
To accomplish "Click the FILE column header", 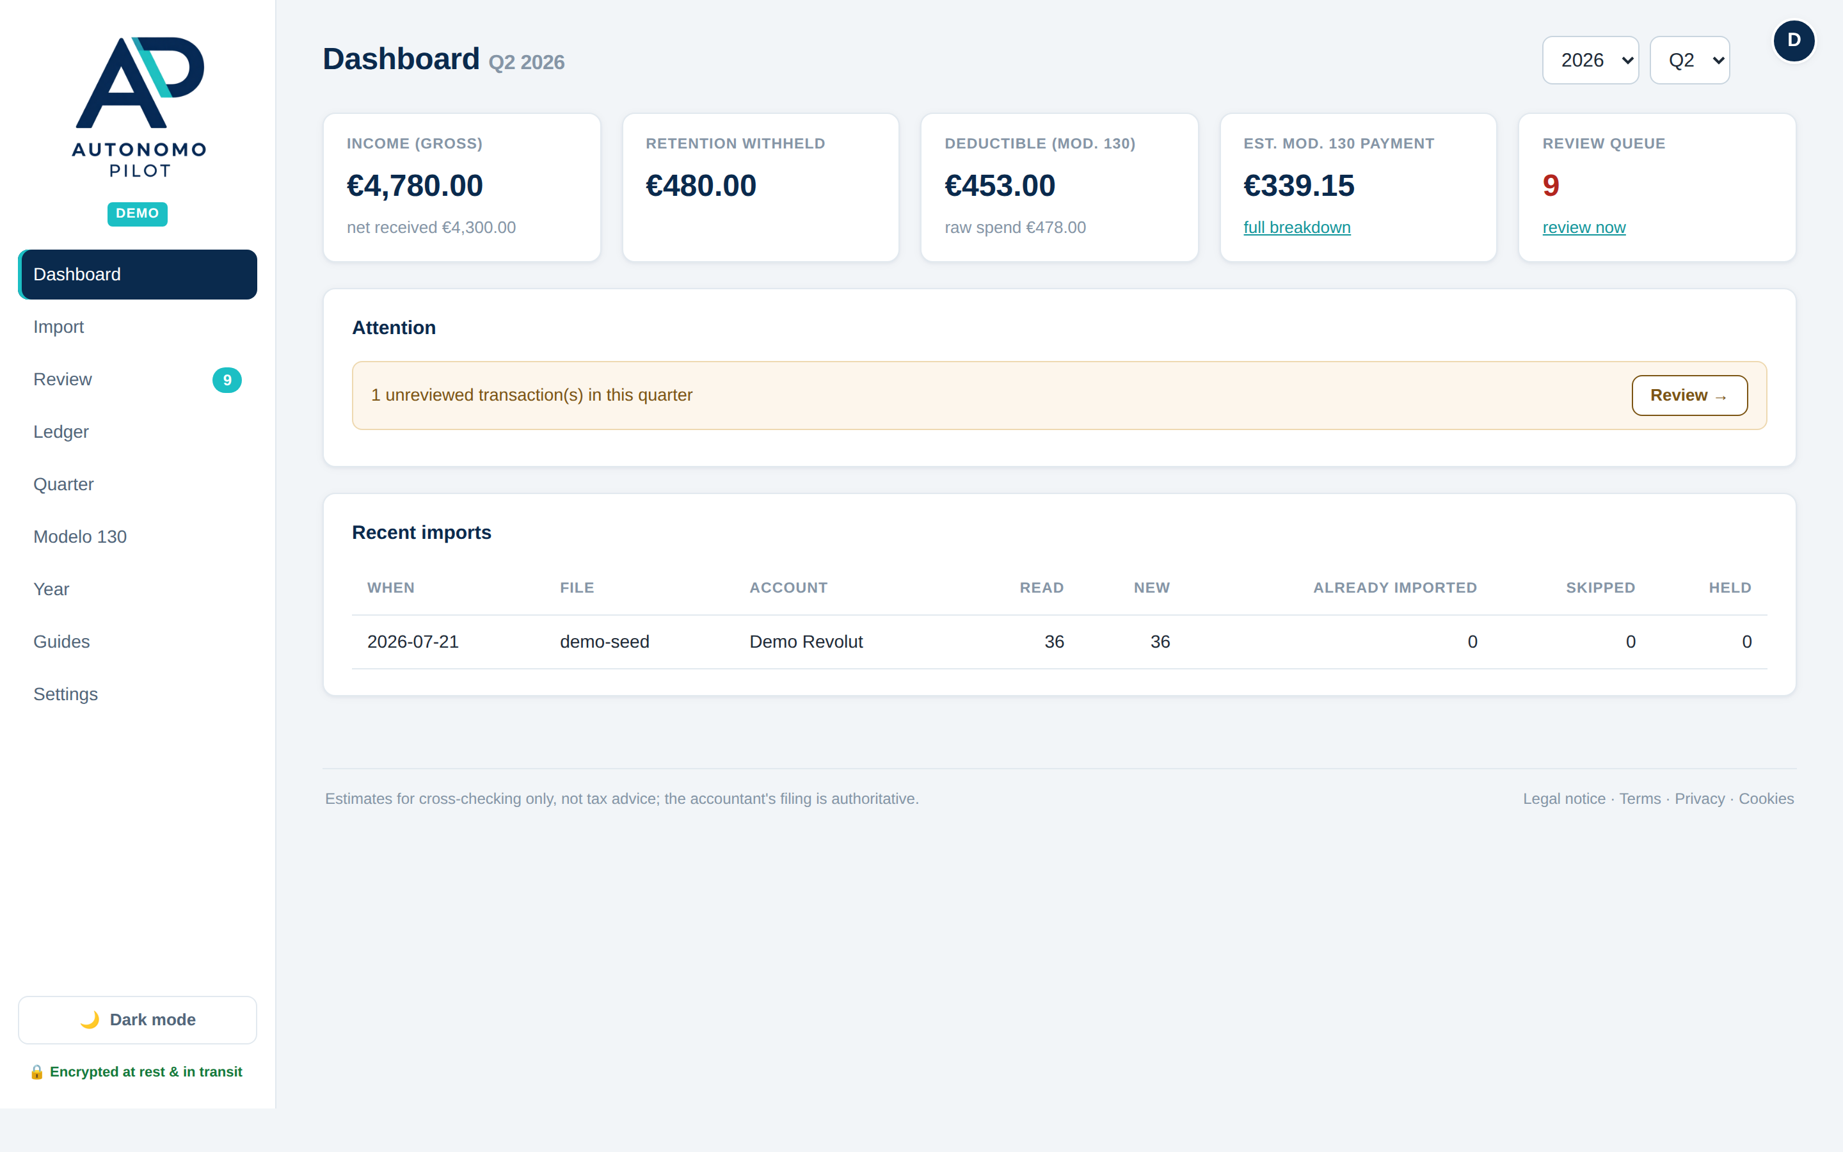I will click(x=577, y=588).
